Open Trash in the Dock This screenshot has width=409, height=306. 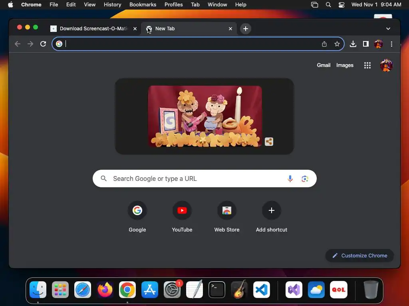point(371,290)
